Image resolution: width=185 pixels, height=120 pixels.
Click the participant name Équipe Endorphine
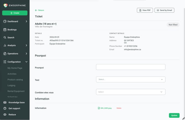(x=57, y=44)
